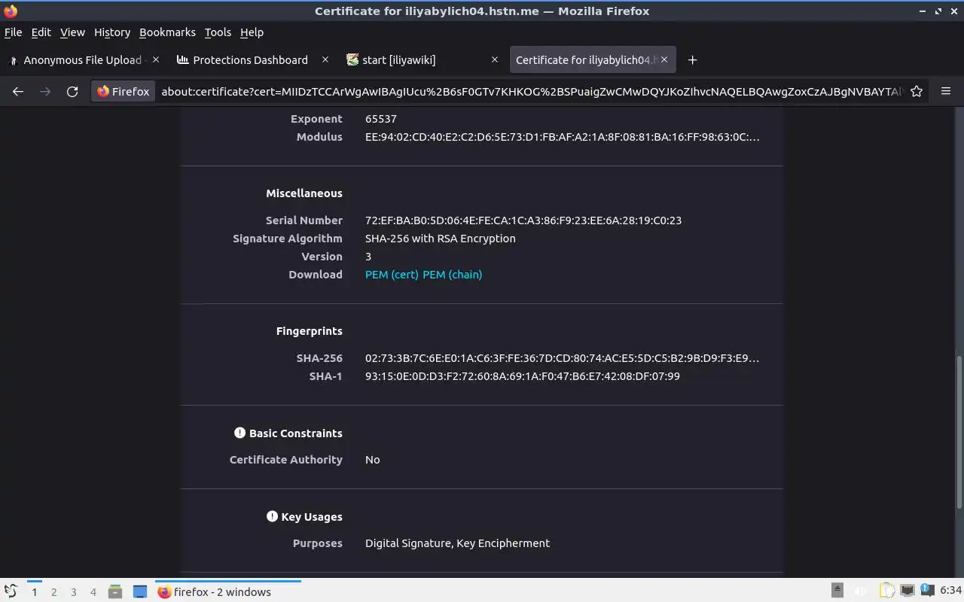The height and width of the screenshot is (602, 964).
Task: Open the Firefox hamburger menu
Action: coord(946,91)
